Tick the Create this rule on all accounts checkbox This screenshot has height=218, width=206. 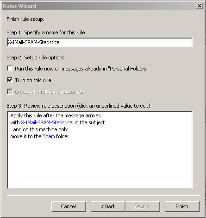(x=10, y=92)
